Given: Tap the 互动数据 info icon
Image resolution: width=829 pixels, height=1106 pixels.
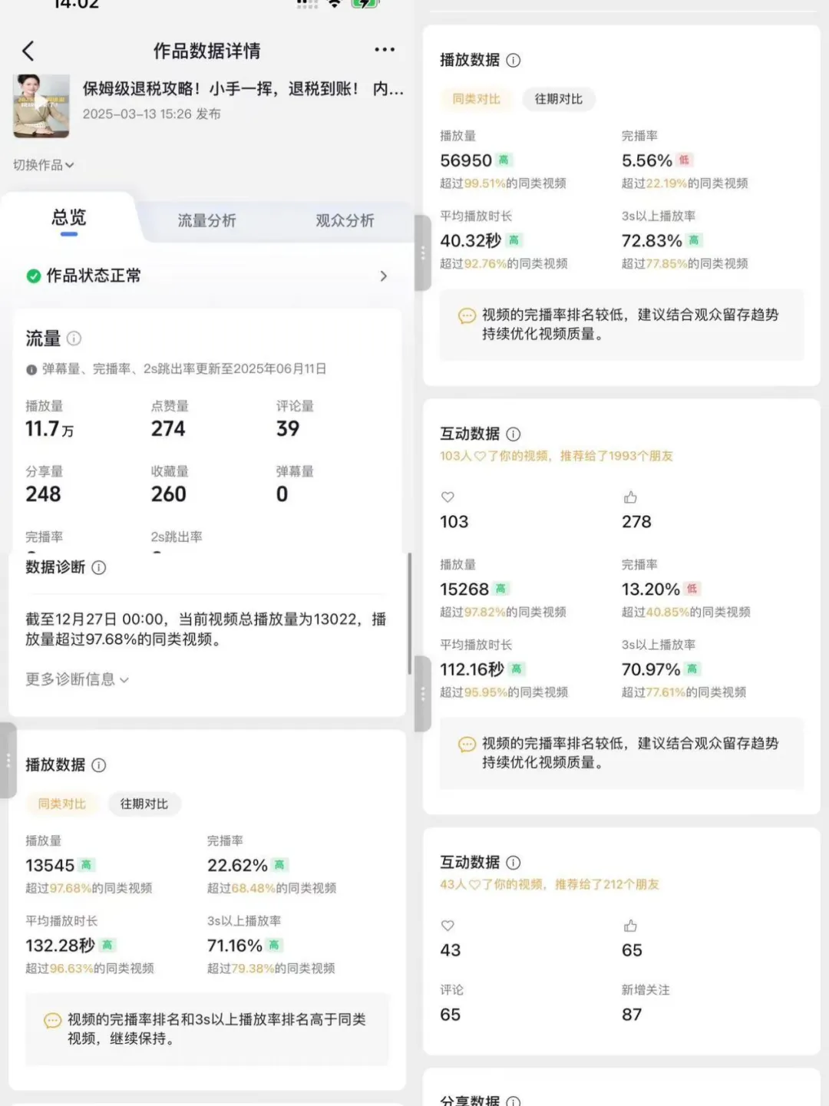Looking at the screenshot, I should [513, 434].
